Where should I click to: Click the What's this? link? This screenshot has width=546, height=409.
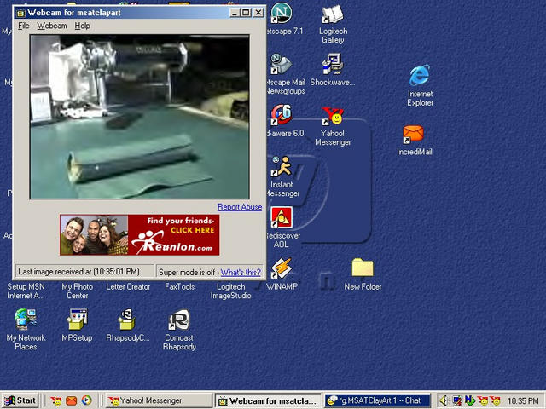click(x=241, y=272)
